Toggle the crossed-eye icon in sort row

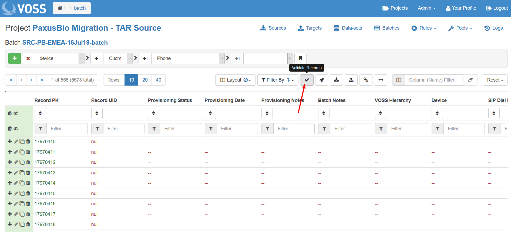[16, 113]
